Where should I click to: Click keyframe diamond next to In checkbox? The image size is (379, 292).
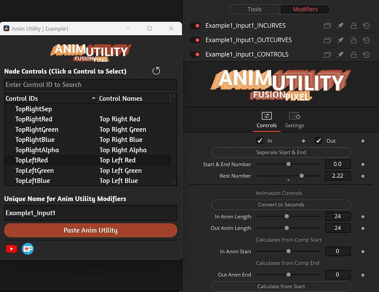point(304,141)
